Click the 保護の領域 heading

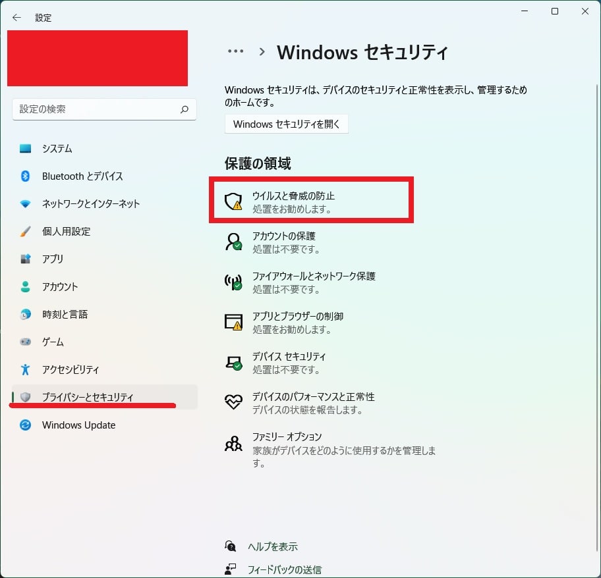click(258, 163)
